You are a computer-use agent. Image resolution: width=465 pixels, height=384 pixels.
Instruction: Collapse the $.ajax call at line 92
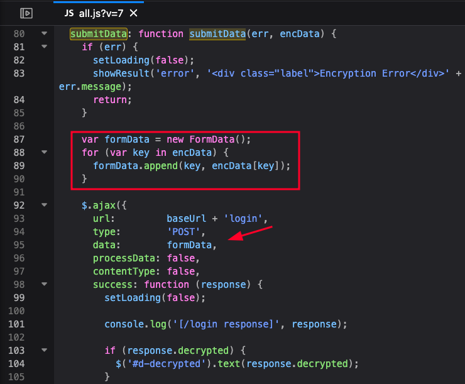pyautogui.click(x=44, y=205)
